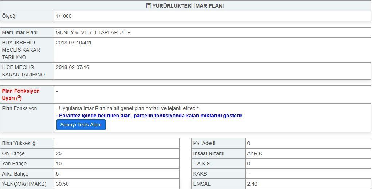Screen dimensions: 372x189
Task: Click the YÜRÜRLÜKTEKİ İMAR PLANI header title
Action: [x=188, y=6]
